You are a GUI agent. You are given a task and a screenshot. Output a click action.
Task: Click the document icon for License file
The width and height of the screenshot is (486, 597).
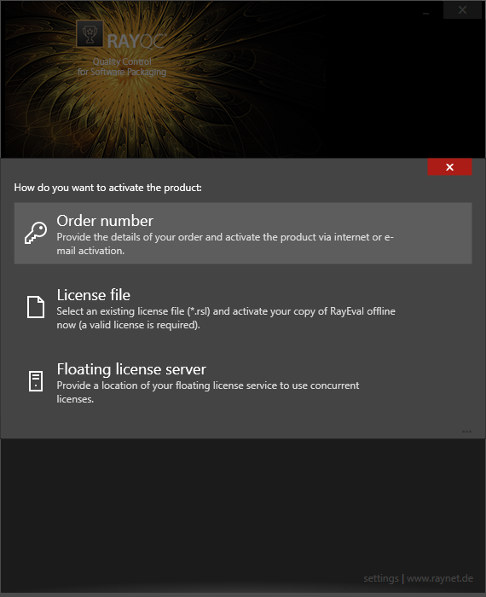tap(36, 307)
